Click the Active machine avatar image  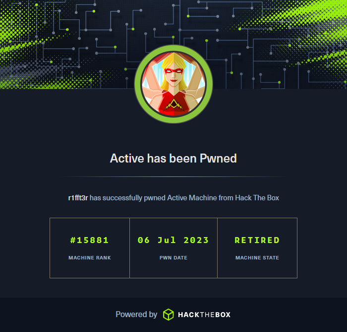173,84
